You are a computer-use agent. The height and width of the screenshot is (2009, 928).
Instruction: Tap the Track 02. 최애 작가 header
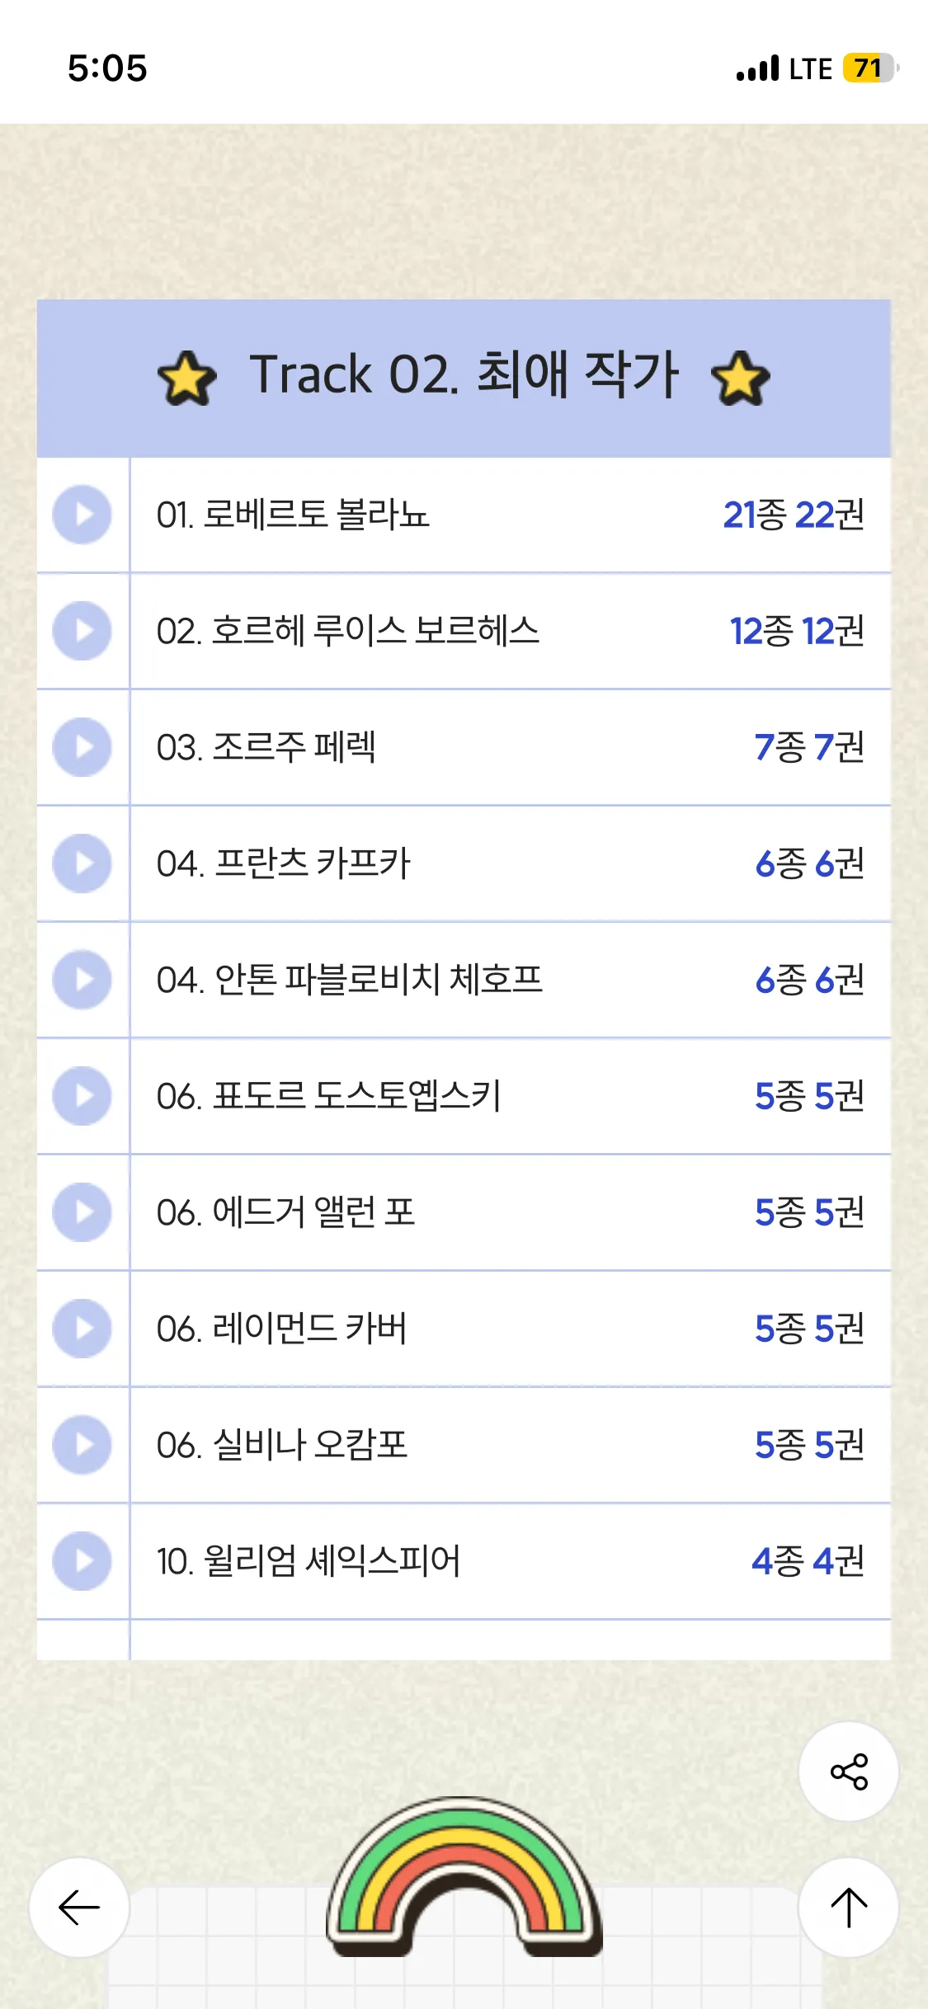tap(464, 378)
